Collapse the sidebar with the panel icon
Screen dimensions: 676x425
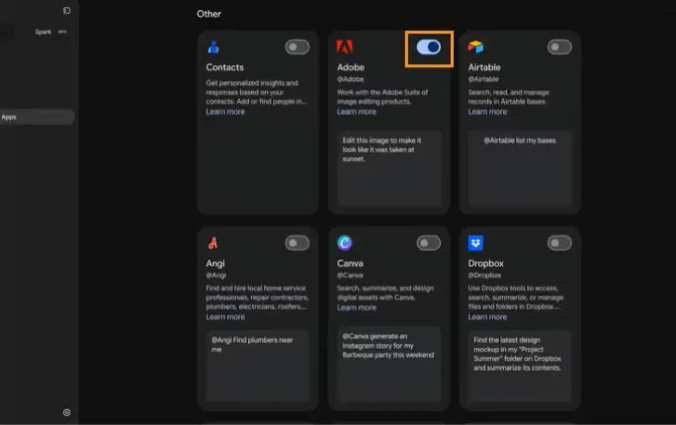click(x=67, y=10)
